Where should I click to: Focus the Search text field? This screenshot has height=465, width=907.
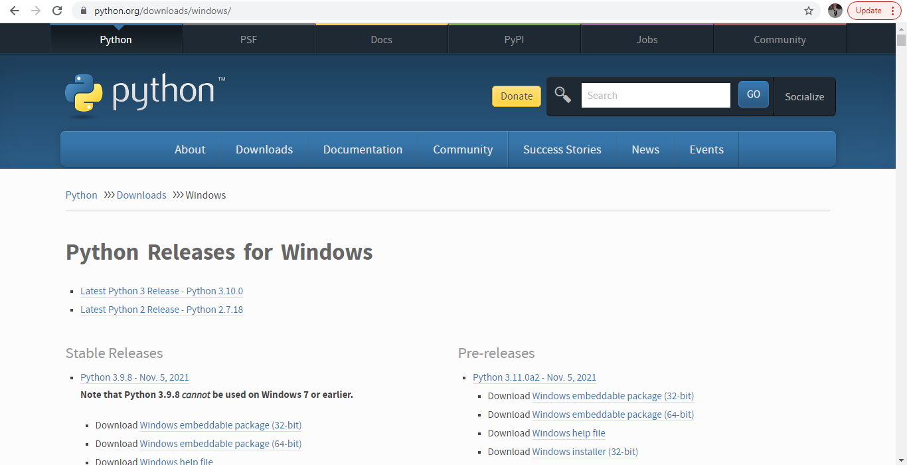point(656,96)
